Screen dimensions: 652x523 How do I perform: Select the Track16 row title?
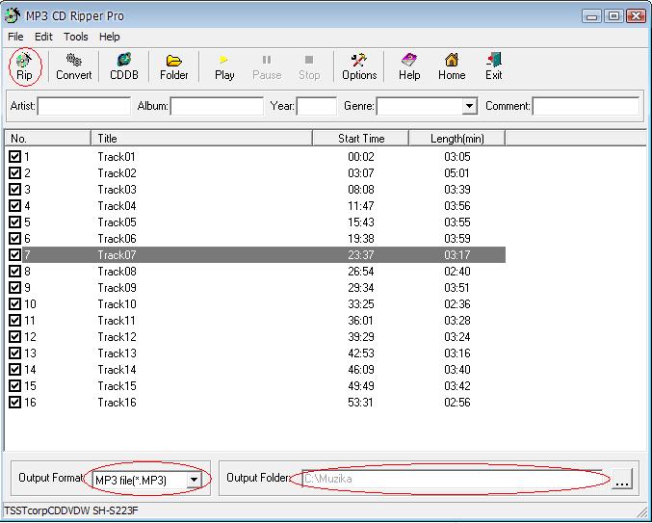pos(117,403)
